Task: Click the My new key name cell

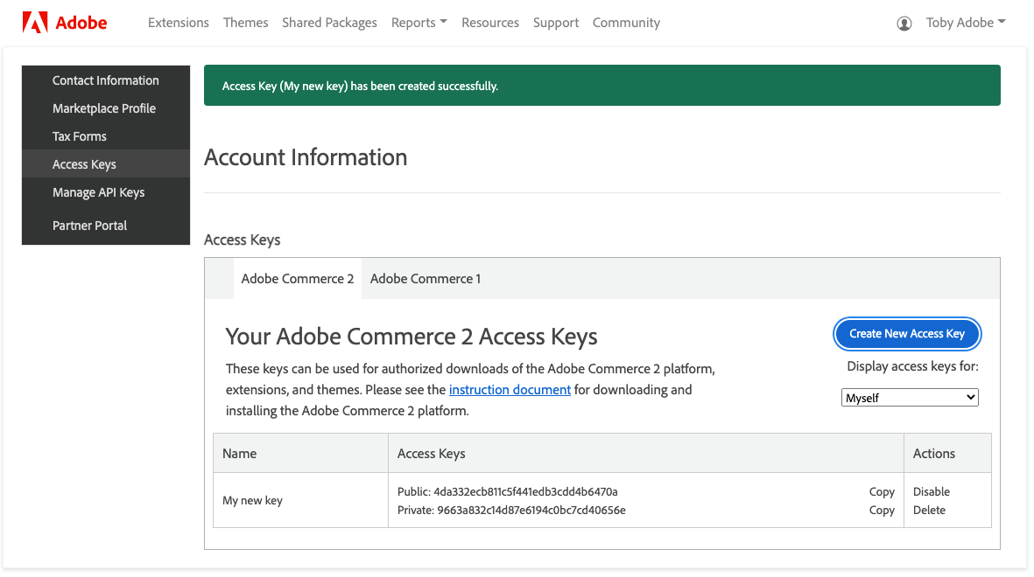Action: [300, 500]
